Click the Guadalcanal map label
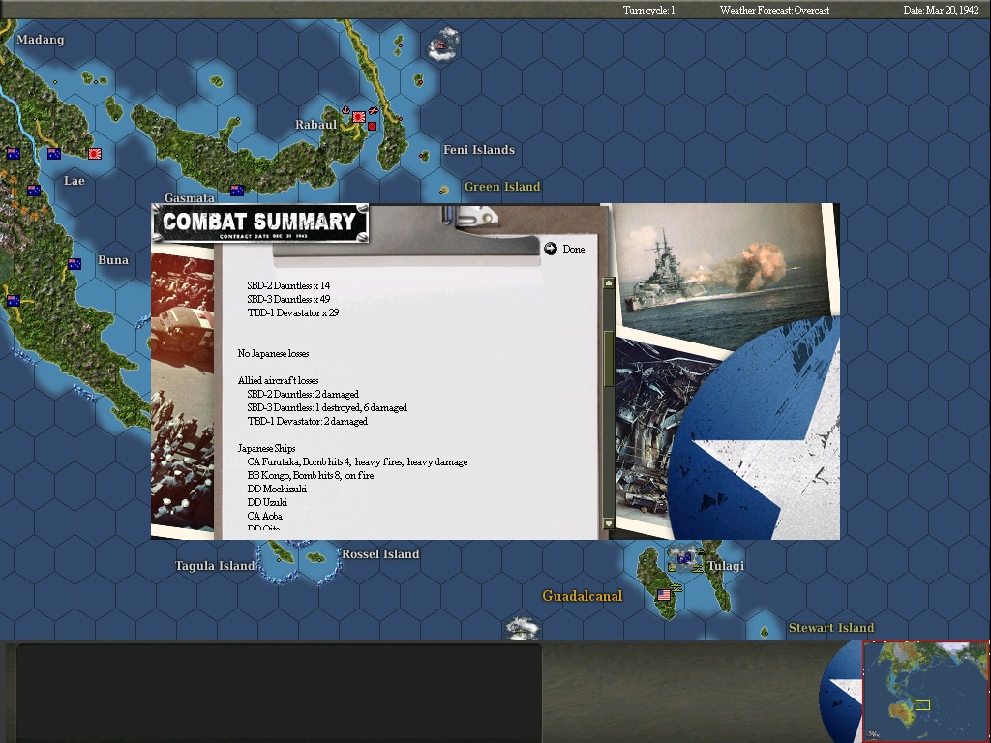991x743 pixels. coord(582,596)
